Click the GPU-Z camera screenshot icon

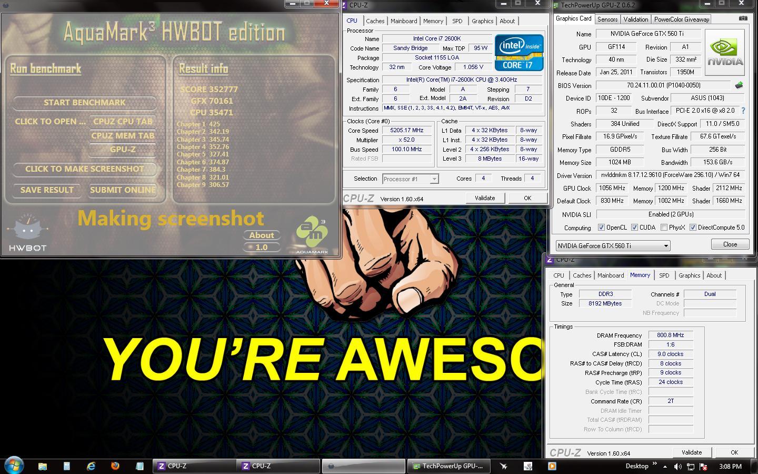743,18
